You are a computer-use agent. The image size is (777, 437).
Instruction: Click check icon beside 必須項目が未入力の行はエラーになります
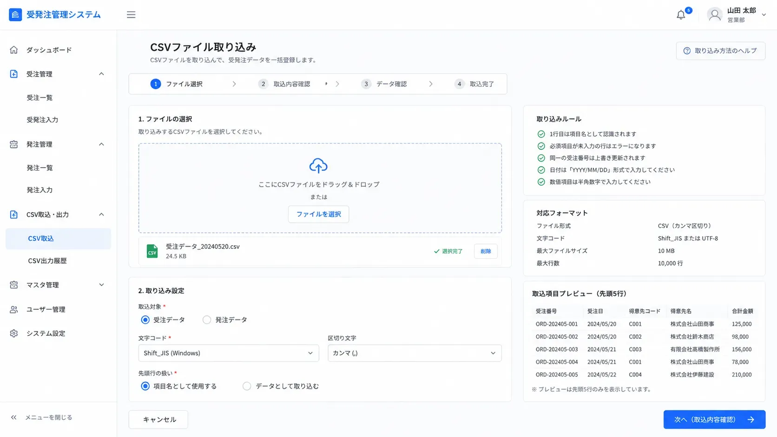point(541,146)
